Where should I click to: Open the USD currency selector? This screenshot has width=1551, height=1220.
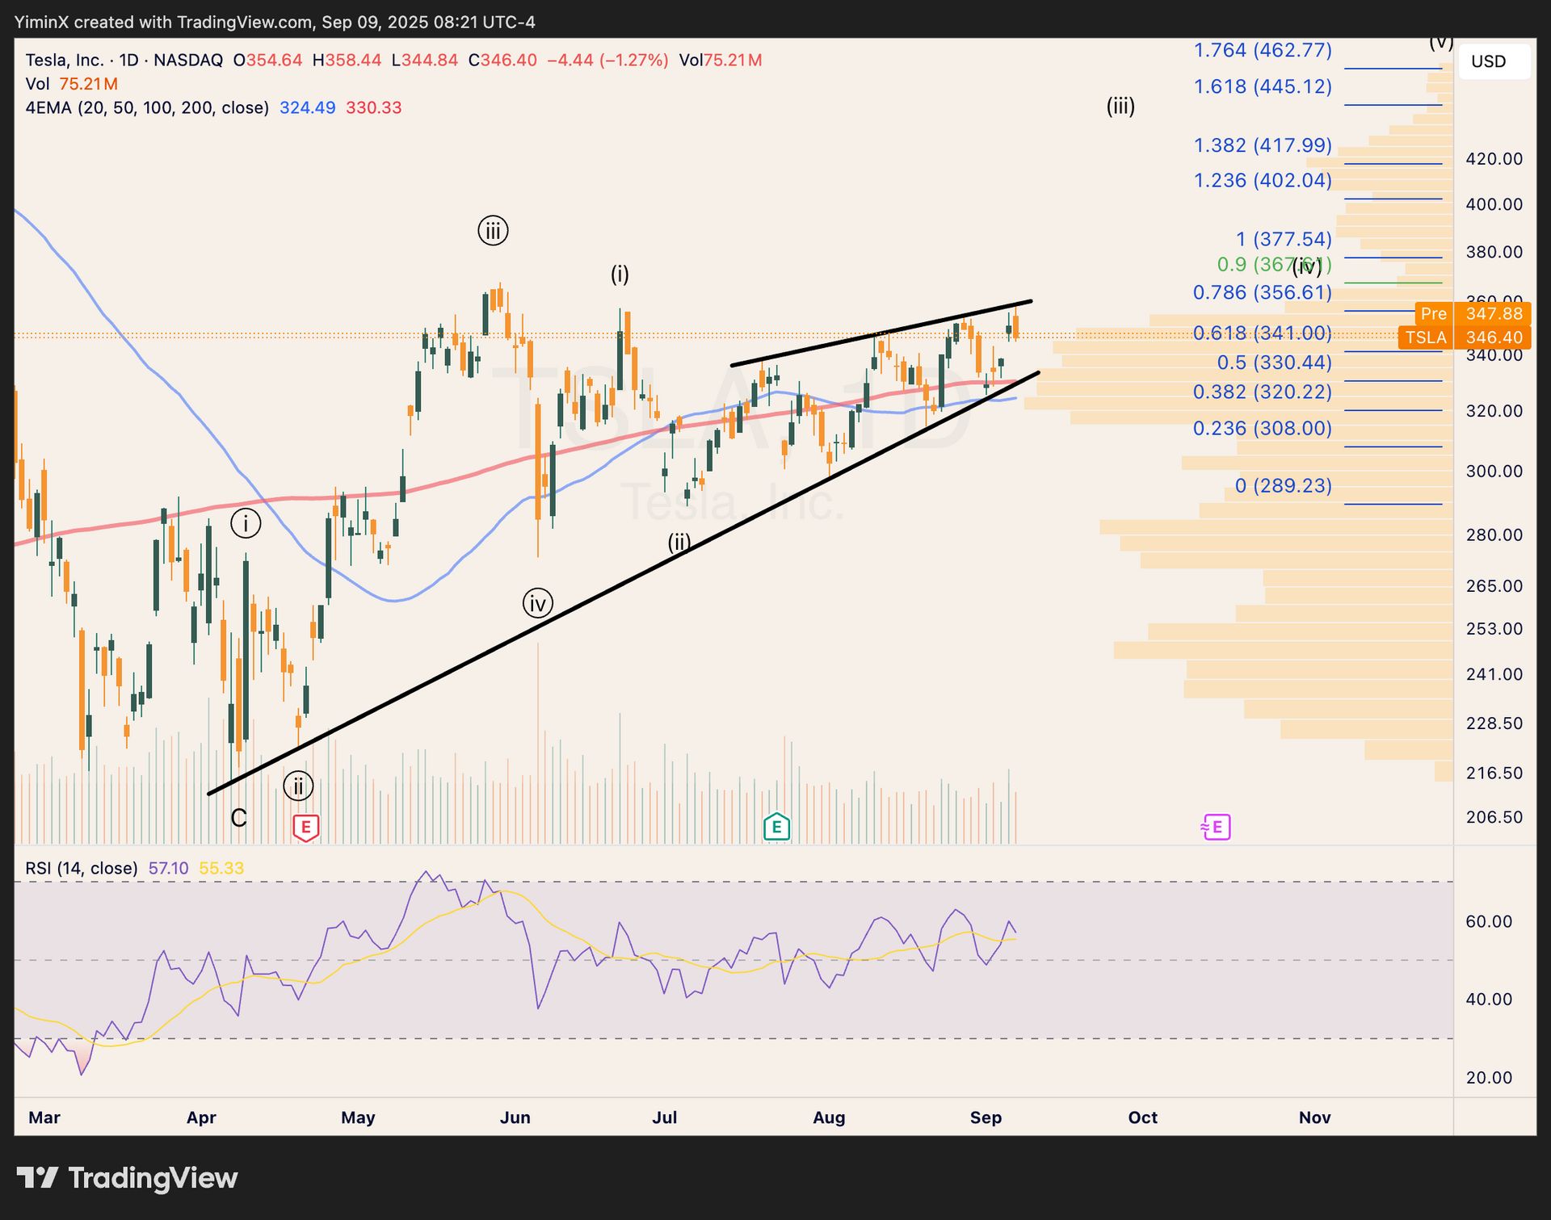(1489, 62)
